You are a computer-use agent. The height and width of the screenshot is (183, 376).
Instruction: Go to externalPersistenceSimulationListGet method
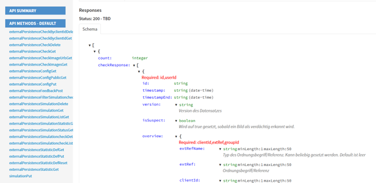tap(39, 117)
